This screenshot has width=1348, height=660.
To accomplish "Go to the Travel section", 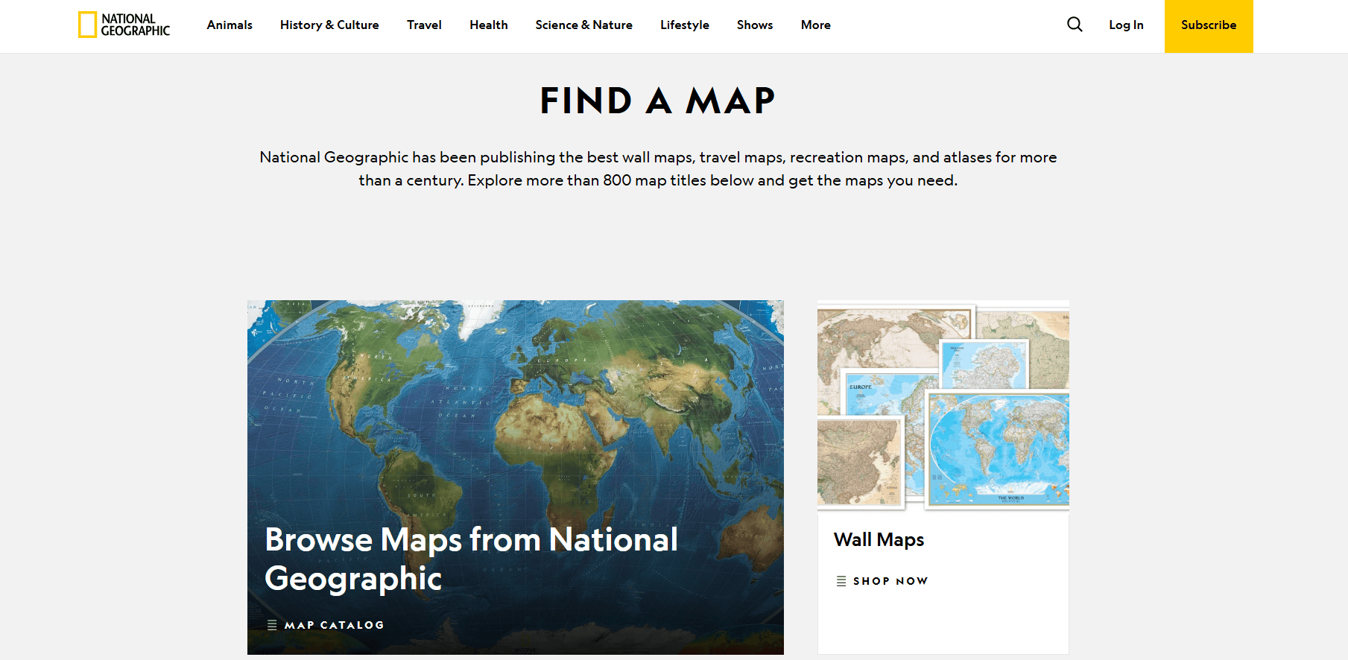I will click(x=424, y=25).
